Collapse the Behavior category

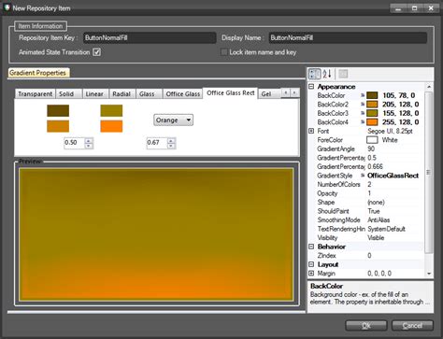(311, 247)
